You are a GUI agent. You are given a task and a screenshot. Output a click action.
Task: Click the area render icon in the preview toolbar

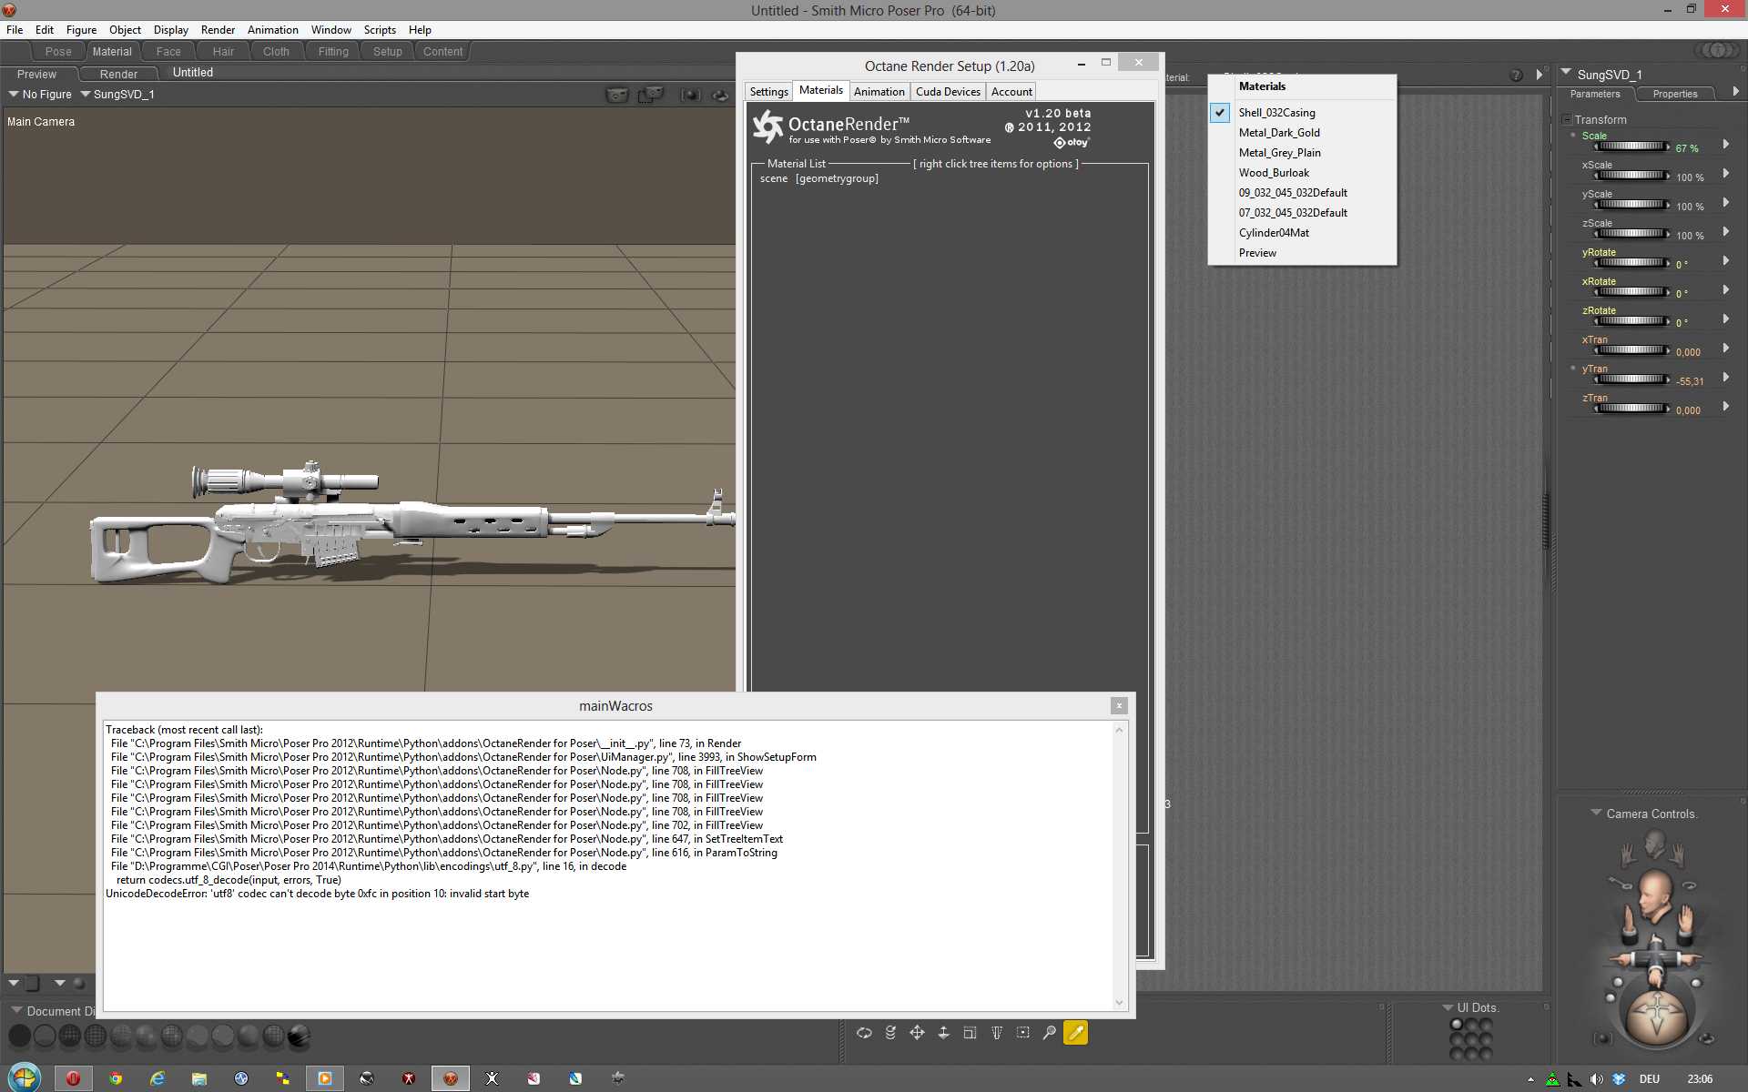pyautogui.click(x=651, y=95)
